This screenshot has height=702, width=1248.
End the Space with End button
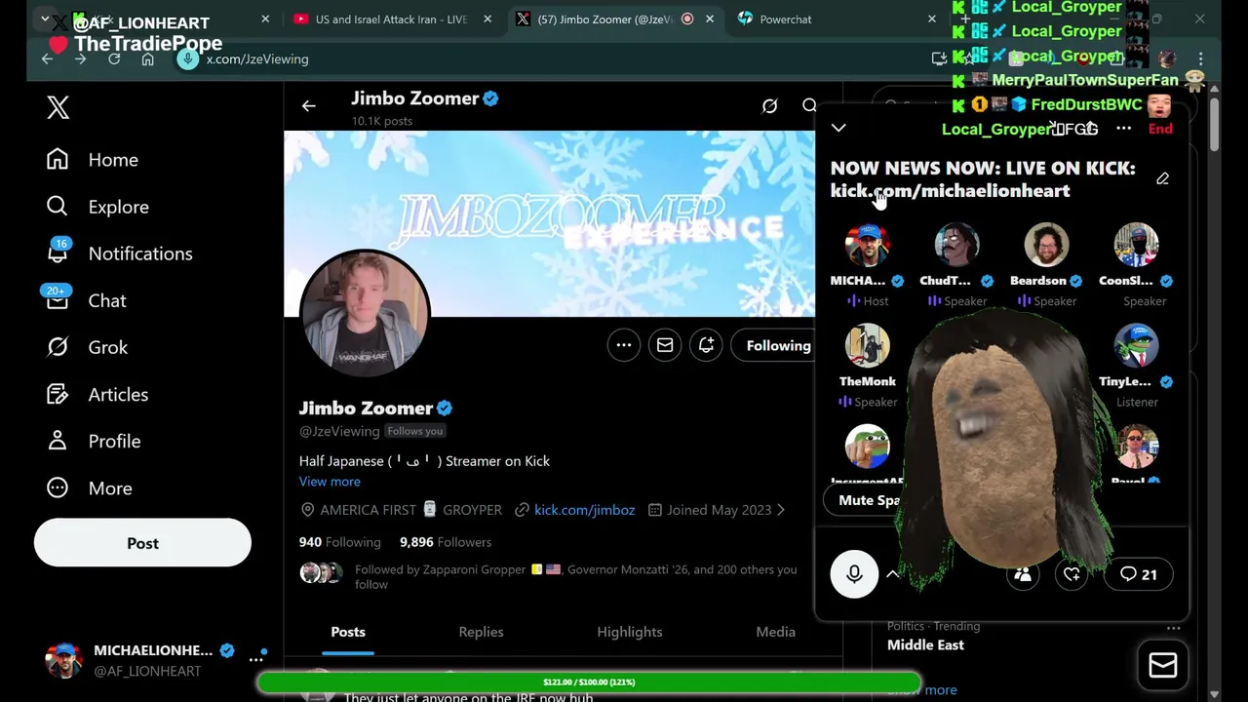coord(1160,129)
